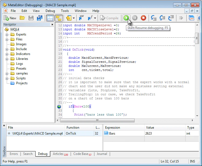The image size is (202, 166).
Task: Click the Start/Resume debugging play button
Action: tap(126, 18)
